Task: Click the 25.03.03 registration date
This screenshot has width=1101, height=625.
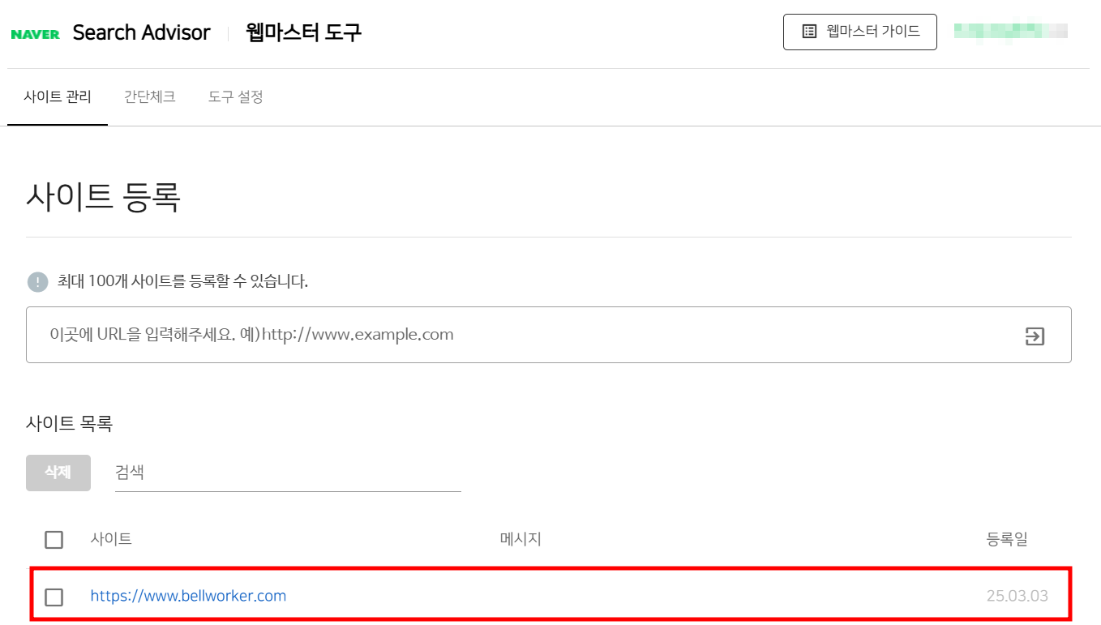Action: (x=1017, y=596)
